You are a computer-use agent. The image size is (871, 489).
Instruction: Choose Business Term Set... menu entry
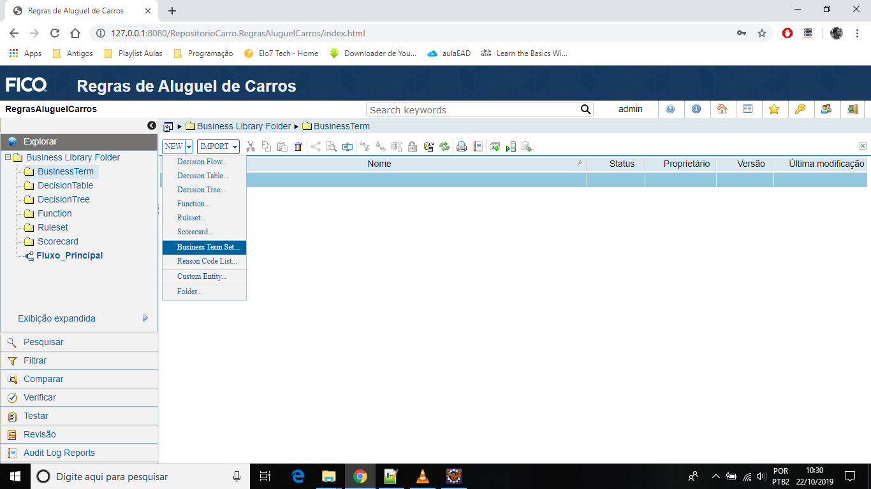point(204,247)
